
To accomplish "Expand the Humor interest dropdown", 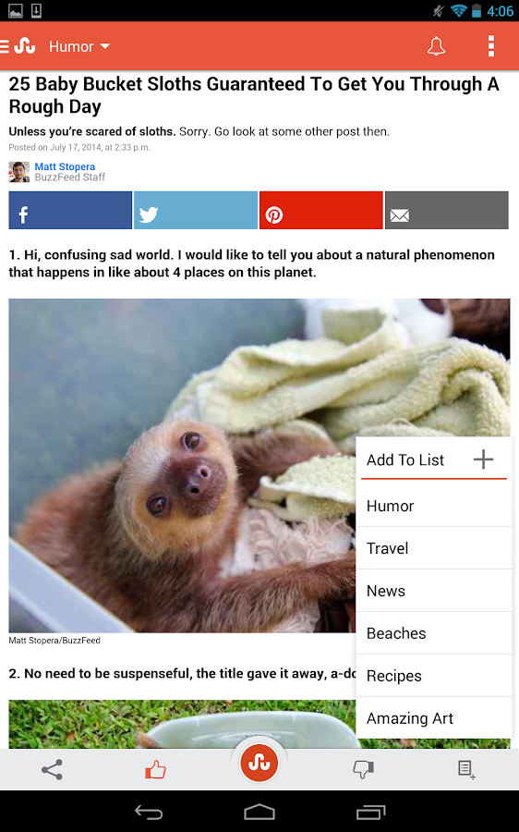I will (79, 47).
